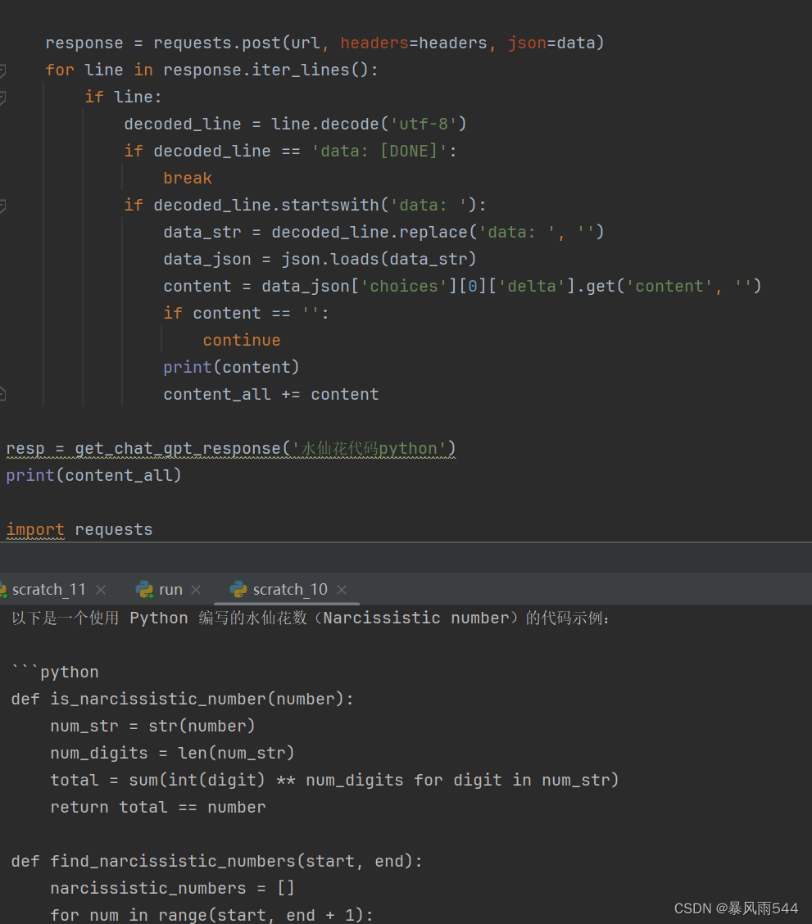This screenshot has height=924, width=812.
Task: Click 'print(content)' inside the loop
Action: pos(232,367)
